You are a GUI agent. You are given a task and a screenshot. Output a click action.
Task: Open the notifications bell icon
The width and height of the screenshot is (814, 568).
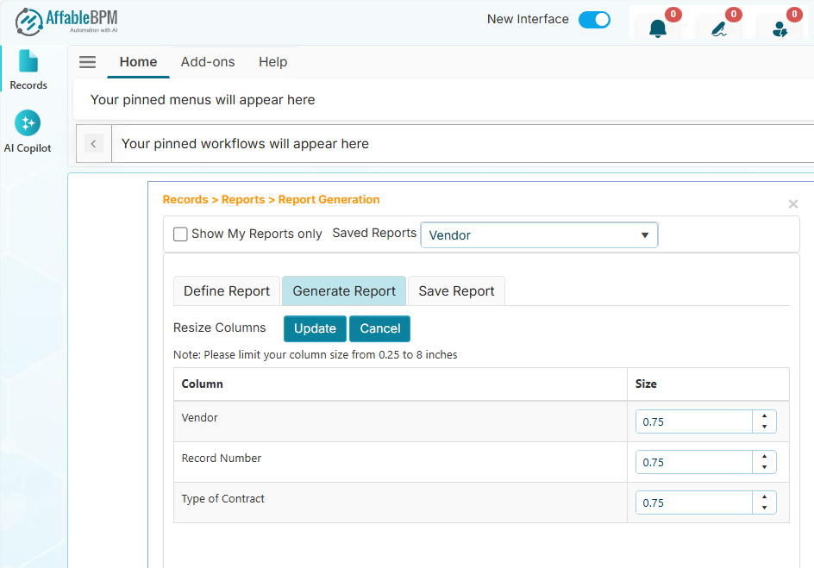click(658, 28)
